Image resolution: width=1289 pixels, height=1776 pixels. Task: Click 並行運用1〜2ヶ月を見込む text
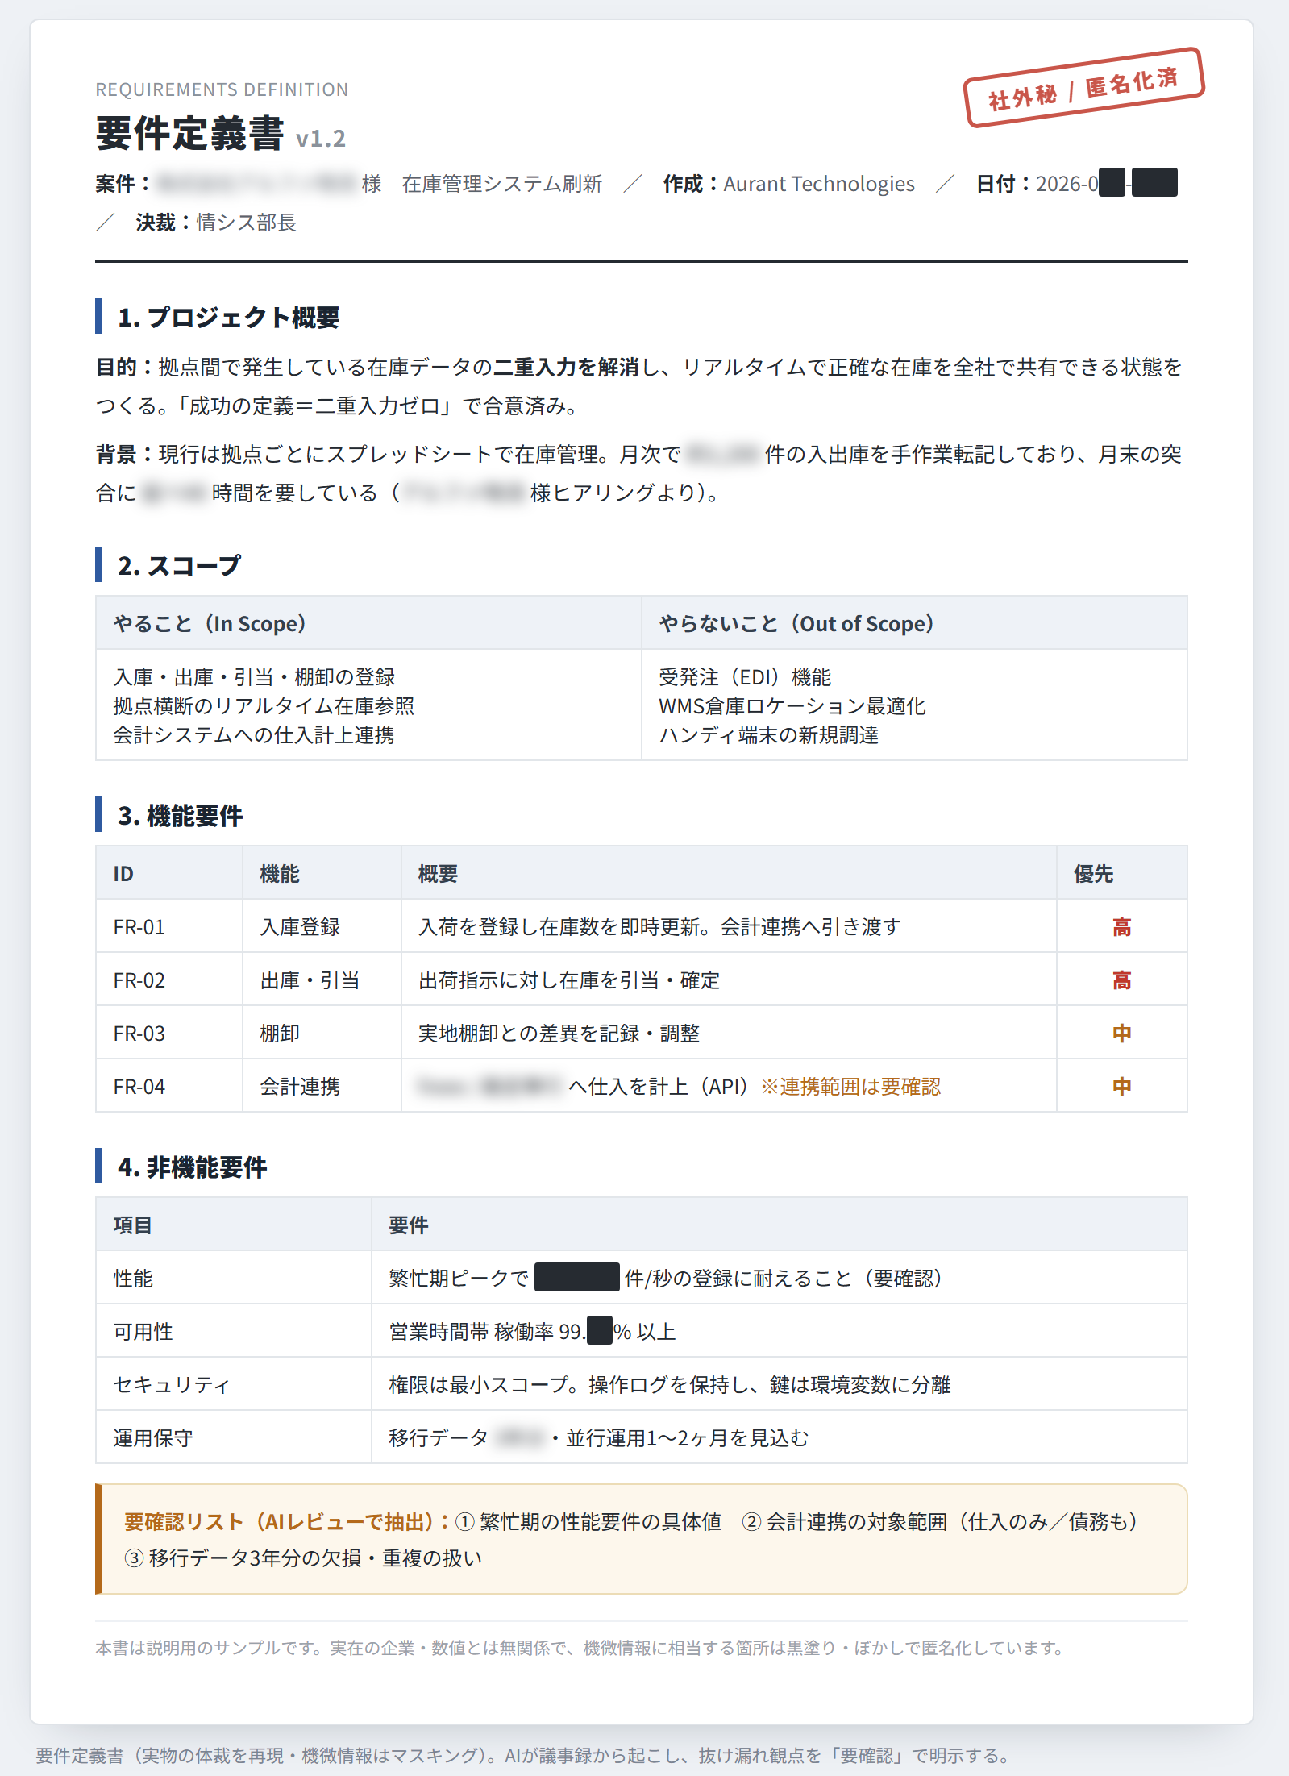click(687, 1438)
